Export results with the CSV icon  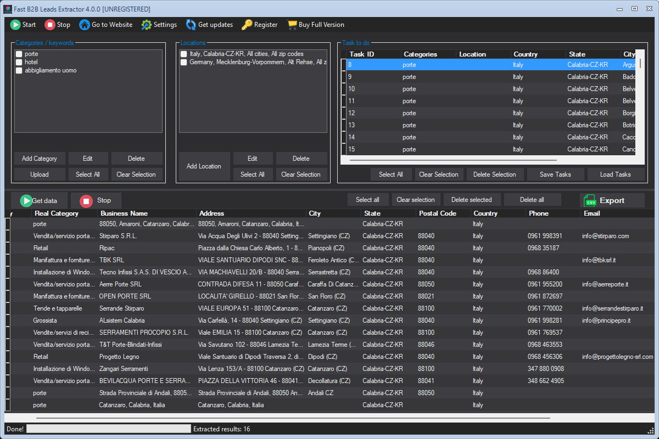pyautogui.click(x=590, y=200)
